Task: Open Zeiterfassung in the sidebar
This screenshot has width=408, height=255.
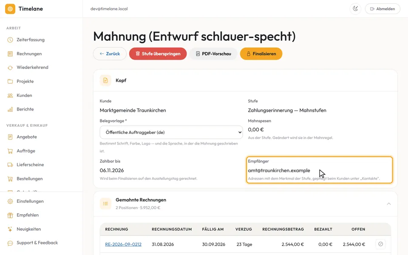Action: (31, 40)
